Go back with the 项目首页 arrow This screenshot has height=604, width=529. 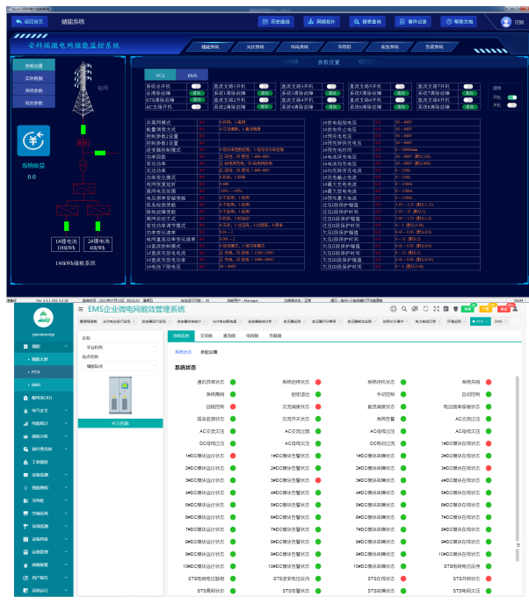point(27,21)
